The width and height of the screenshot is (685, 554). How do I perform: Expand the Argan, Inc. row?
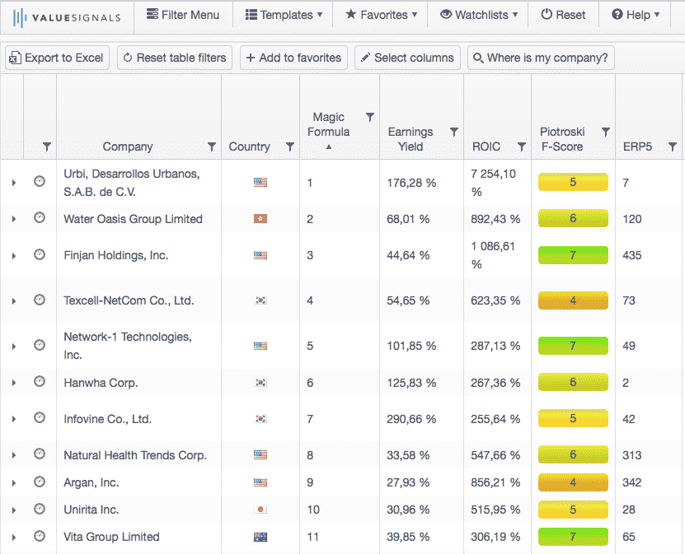[x=13, y=483]
